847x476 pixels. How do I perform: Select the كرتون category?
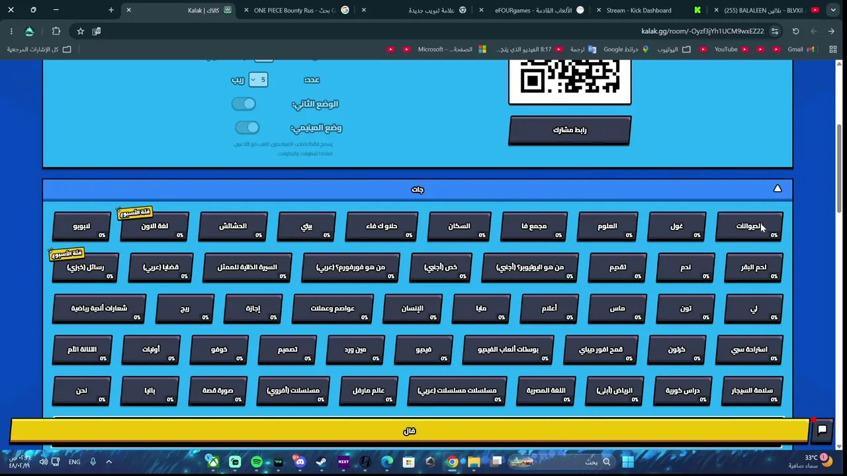(676, 350)
